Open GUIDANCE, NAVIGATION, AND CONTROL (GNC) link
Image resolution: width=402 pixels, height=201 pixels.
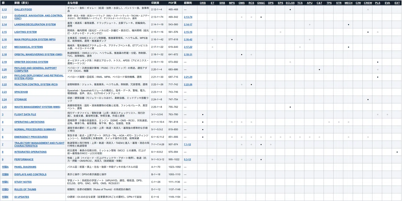coord(38,17)
